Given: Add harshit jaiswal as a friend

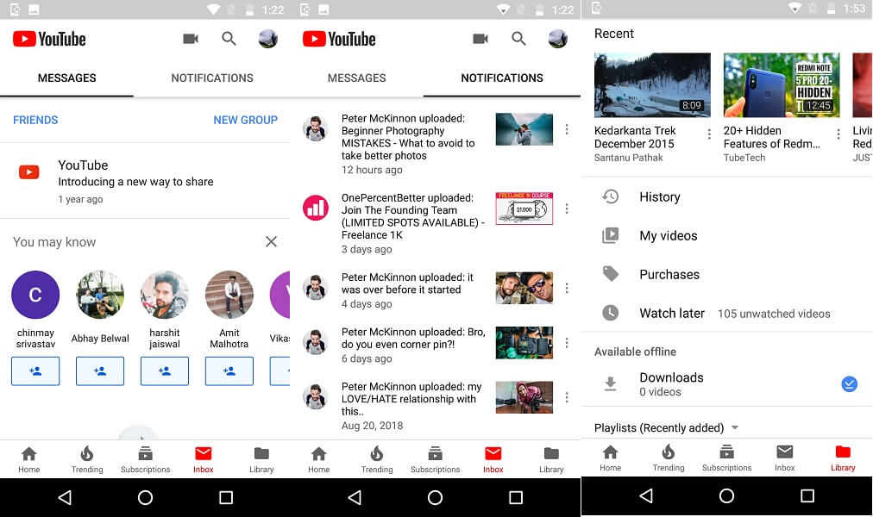Looking at the screenshot, I should click(165, 371).
